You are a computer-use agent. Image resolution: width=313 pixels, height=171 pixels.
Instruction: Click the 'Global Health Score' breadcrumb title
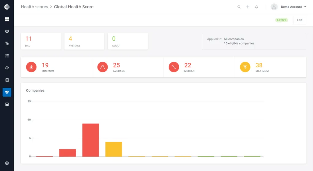point(74,7)
